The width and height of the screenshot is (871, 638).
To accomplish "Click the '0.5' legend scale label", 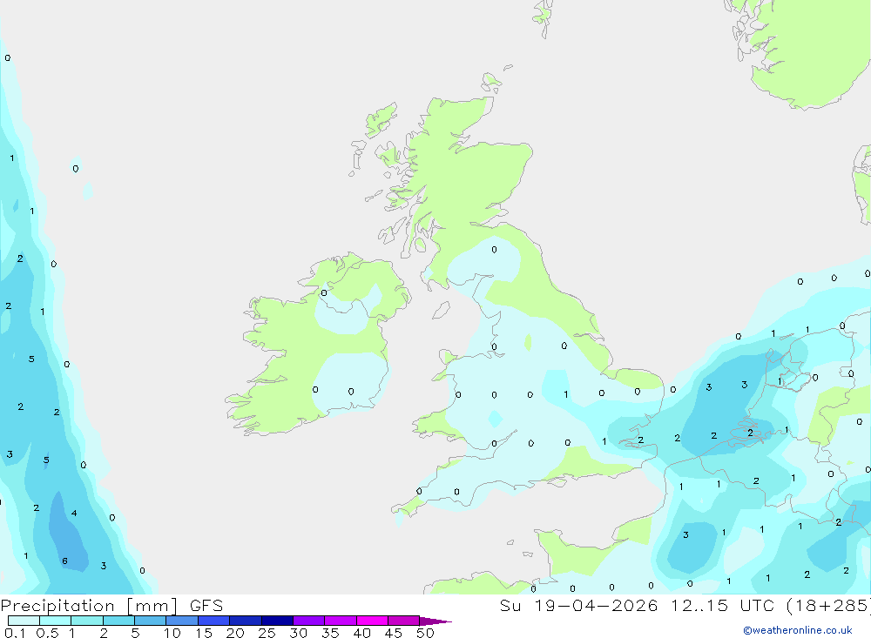I will coord(47,633).
